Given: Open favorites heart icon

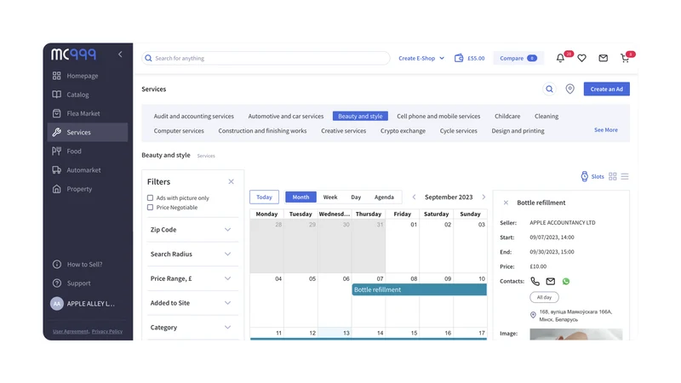Looking at the screenshot, I should (581, 58).
